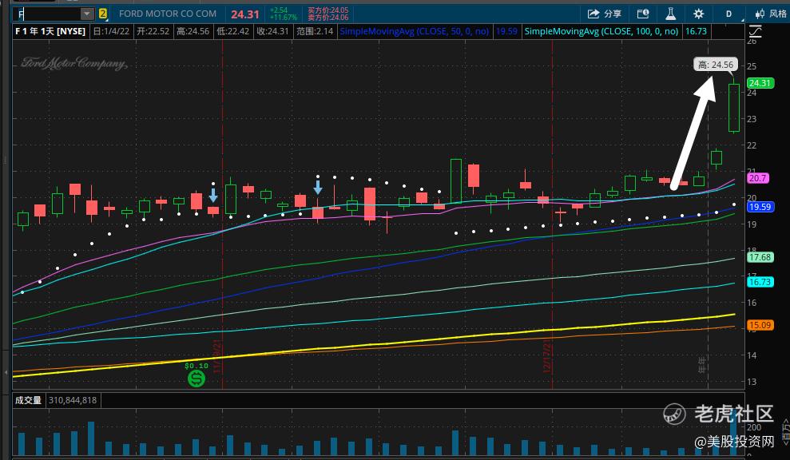Click the blue down arrow marker near 11/19
This screenshot has width=790, height=460.
(213, 195)
